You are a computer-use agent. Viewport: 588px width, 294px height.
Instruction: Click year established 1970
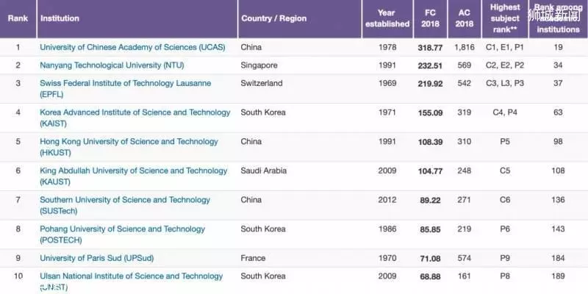[387, 258]
